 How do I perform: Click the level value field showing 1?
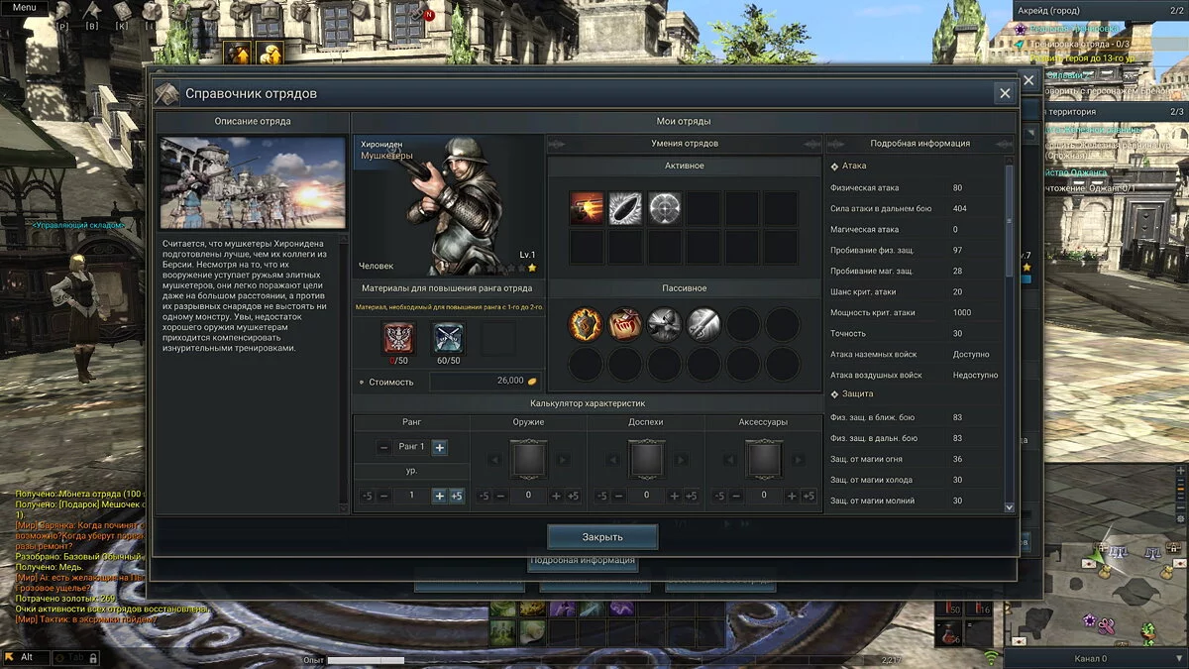411,496
